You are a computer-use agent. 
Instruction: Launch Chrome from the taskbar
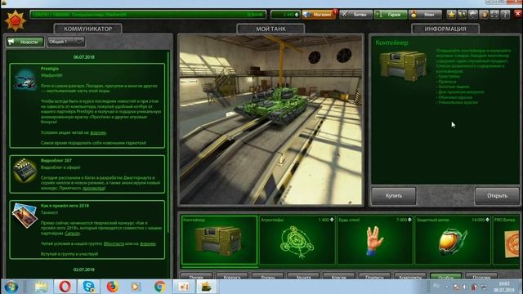pyautogui.click(x=160, y=287)
